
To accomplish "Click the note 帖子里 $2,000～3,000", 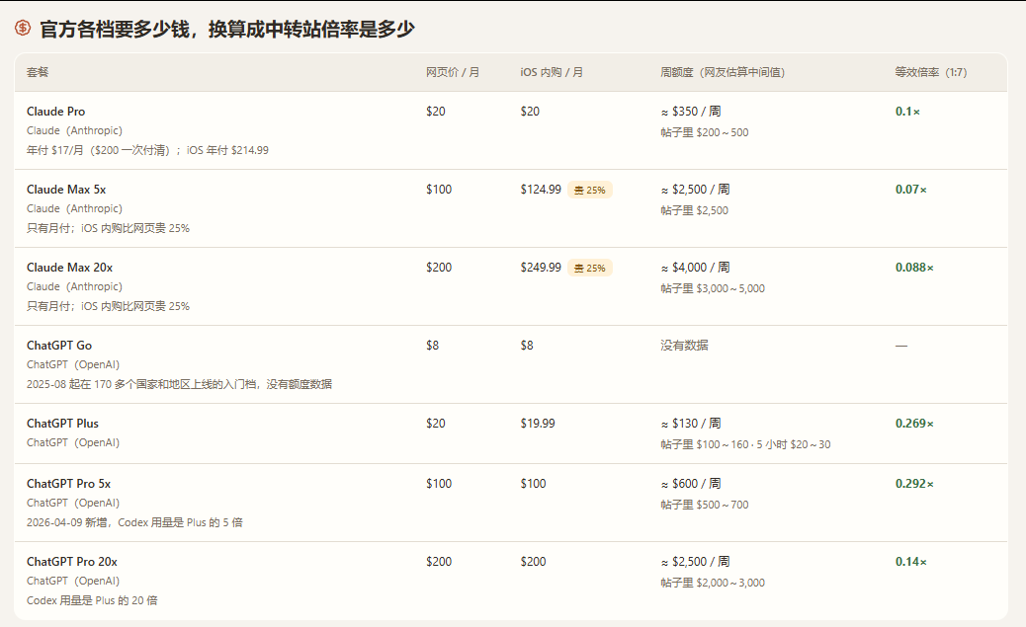I will point(712,583).
